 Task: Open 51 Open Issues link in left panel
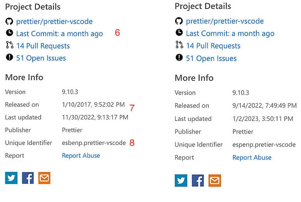pyautogui.click(x=41, y=58)
